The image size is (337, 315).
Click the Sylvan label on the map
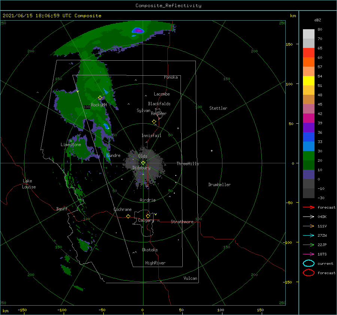143,110
